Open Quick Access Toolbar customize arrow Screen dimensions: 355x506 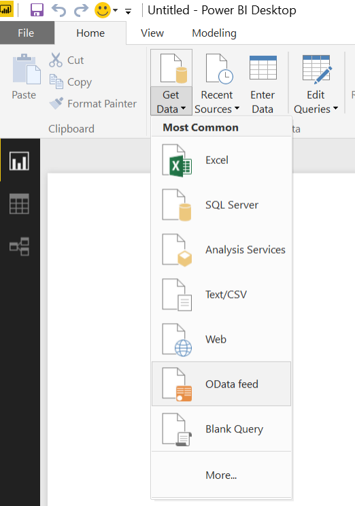tap(128, 12)
